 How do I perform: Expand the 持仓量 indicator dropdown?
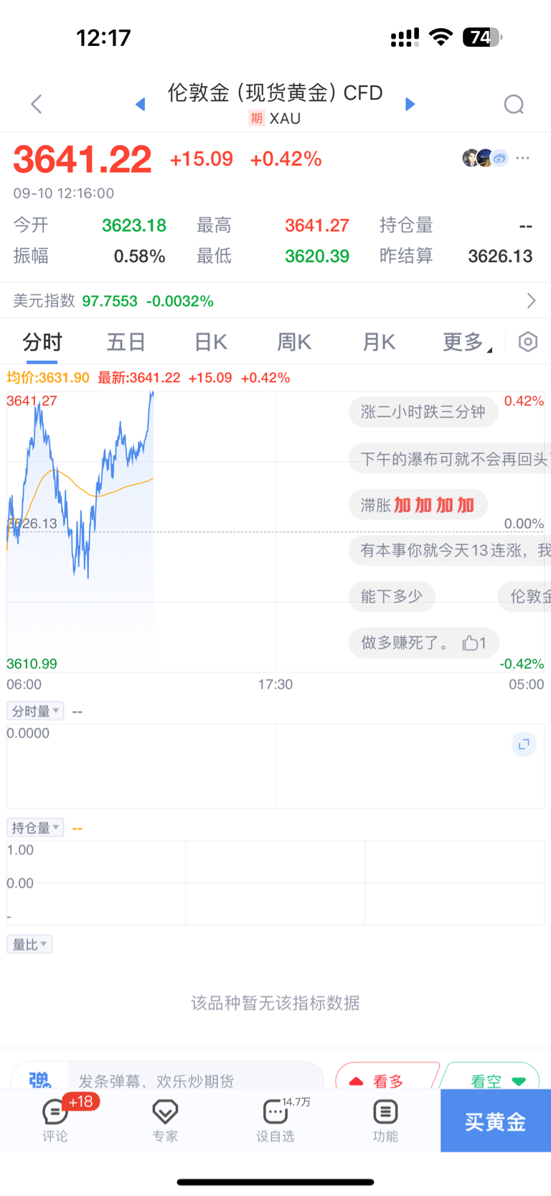click(x=35, y=828)
